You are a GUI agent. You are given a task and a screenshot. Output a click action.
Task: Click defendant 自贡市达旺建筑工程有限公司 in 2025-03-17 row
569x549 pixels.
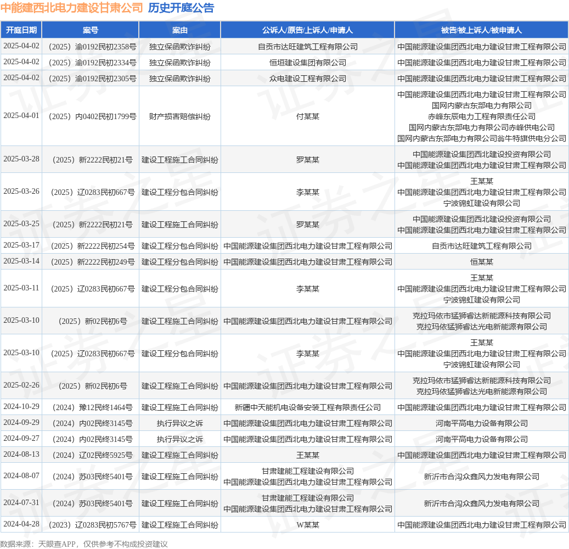pos(482,246)
